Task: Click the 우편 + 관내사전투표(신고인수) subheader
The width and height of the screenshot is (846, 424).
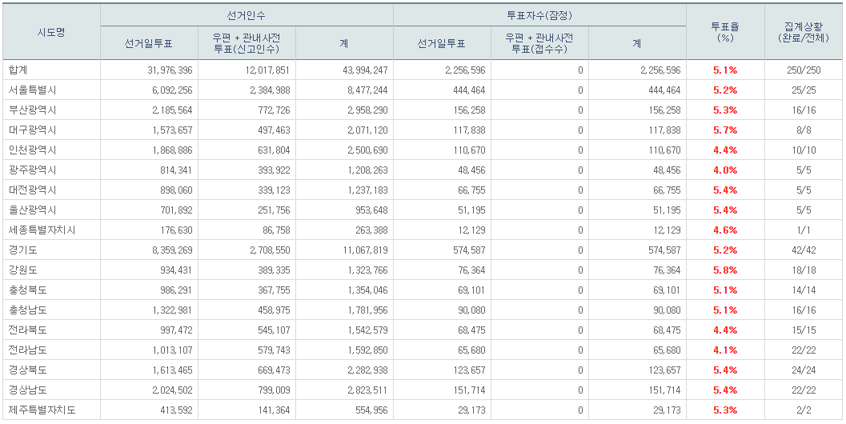Action: point(247,43)
